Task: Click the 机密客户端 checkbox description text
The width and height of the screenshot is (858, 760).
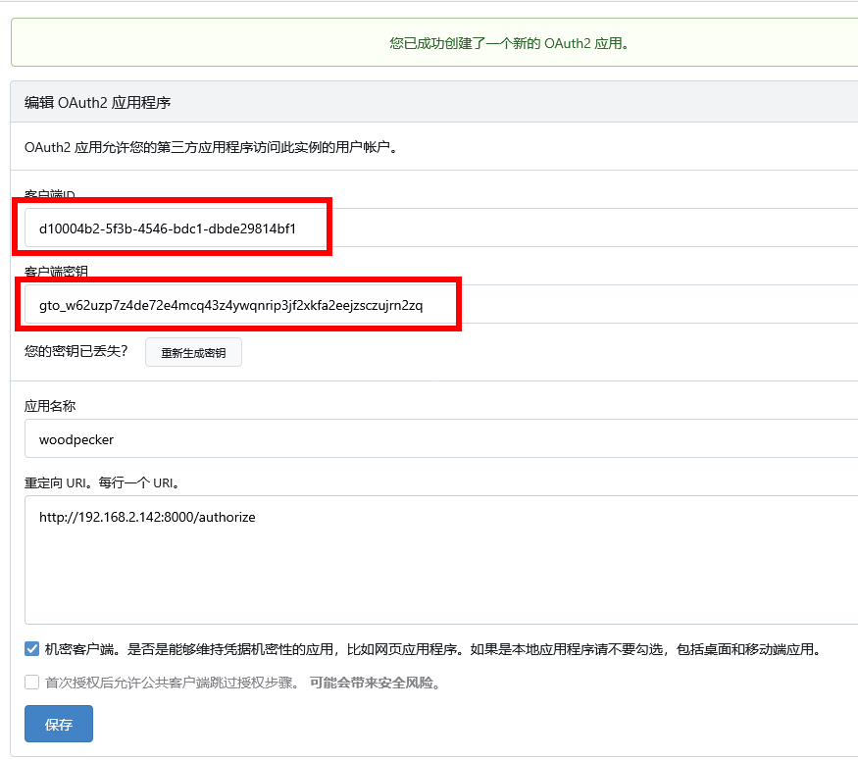Action: pos(431,649)
